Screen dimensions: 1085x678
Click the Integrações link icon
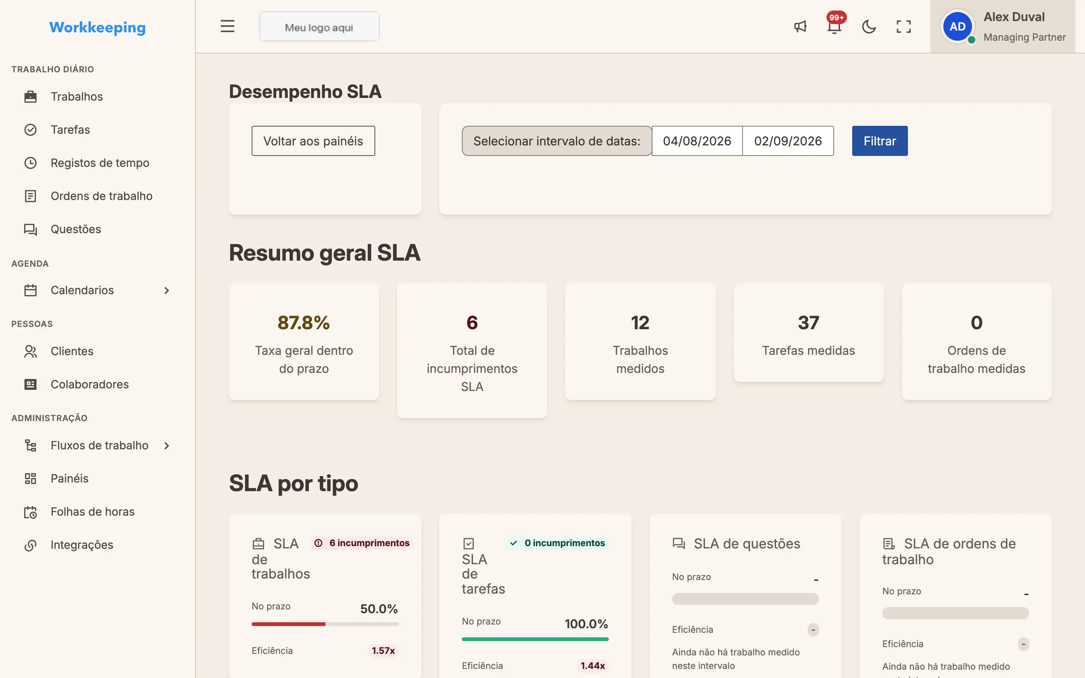coord(31,545)
